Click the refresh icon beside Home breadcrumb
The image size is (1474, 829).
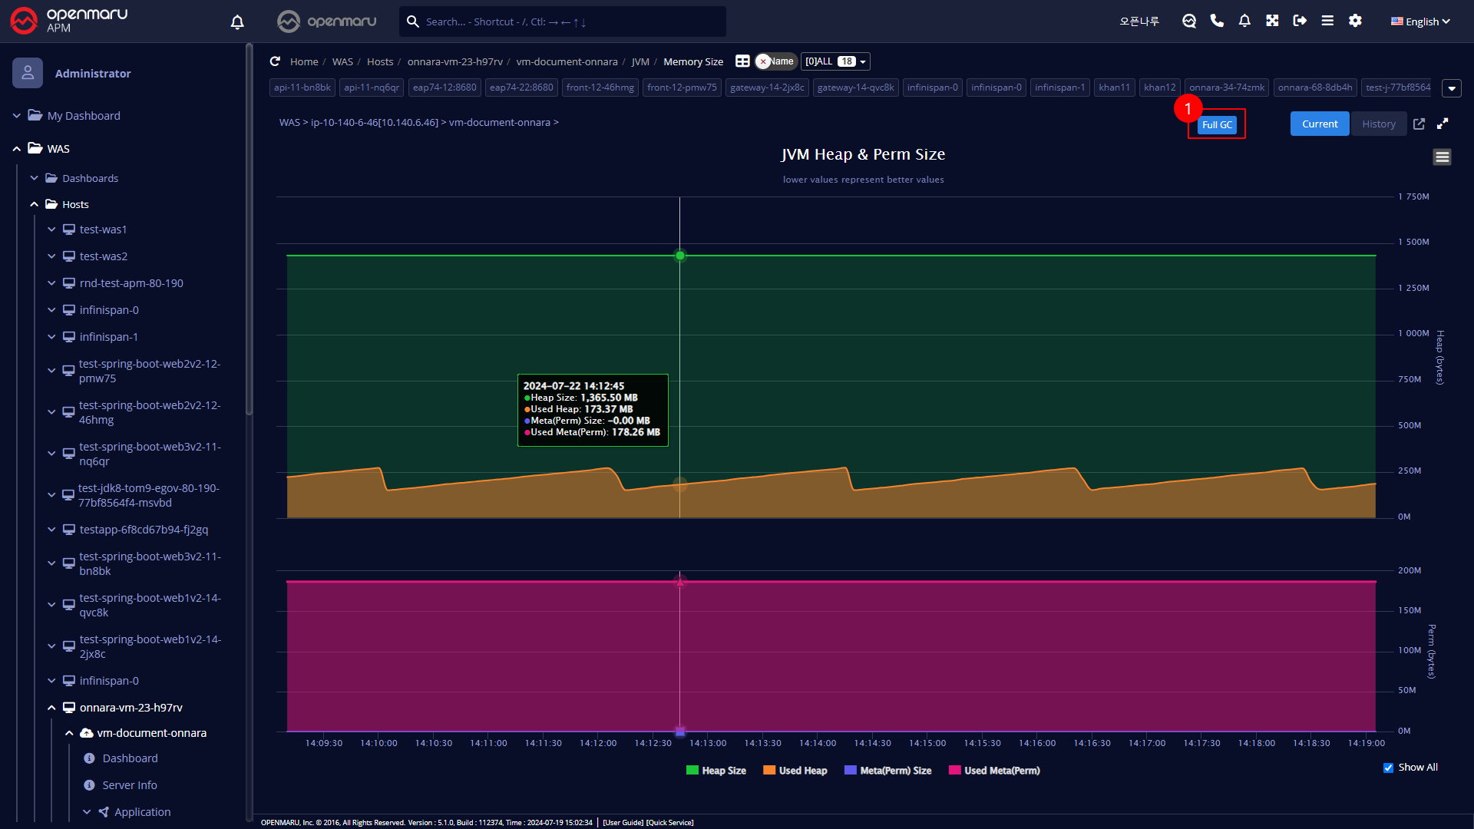point(275,61)
